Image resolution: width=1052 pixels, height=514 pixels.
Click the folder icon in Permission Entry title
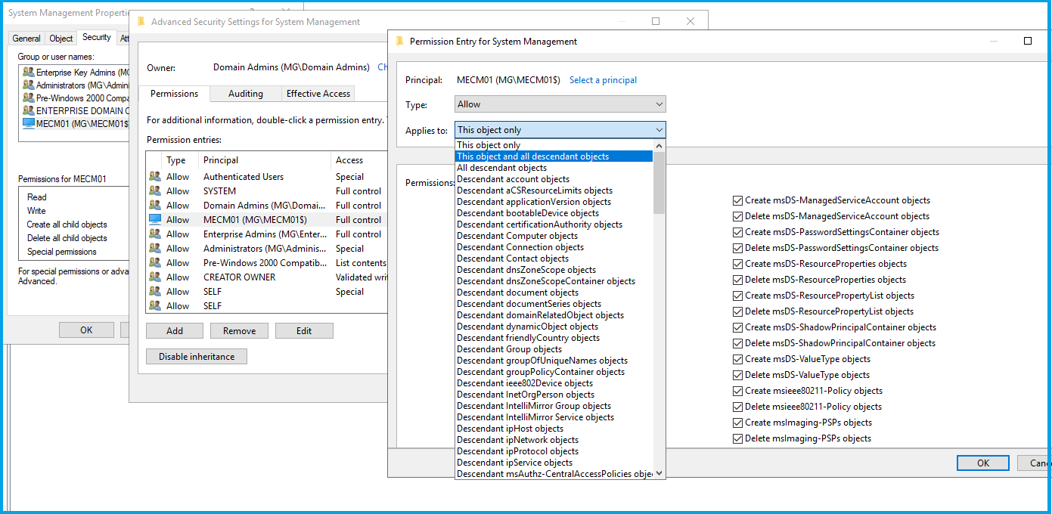coord(400,42)
